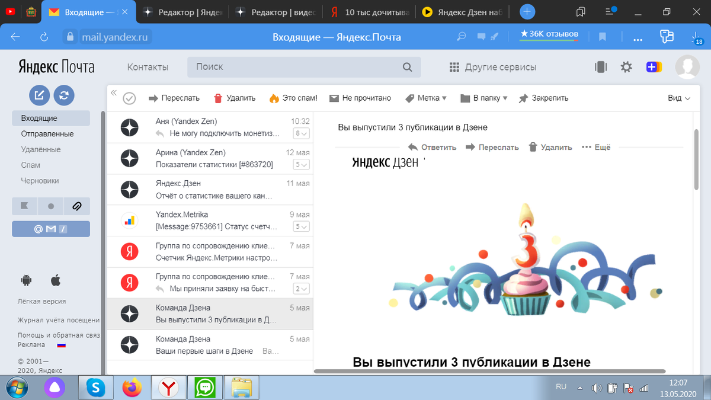Collapse the message list with double chevron
Screen dimensions: 711x400
(114, 92)
